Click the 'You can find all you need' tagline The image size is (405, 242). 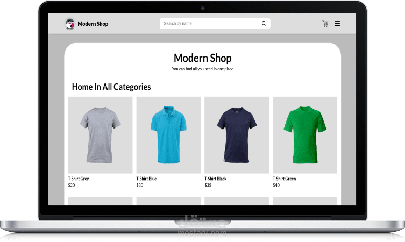[x=202, y=69]
